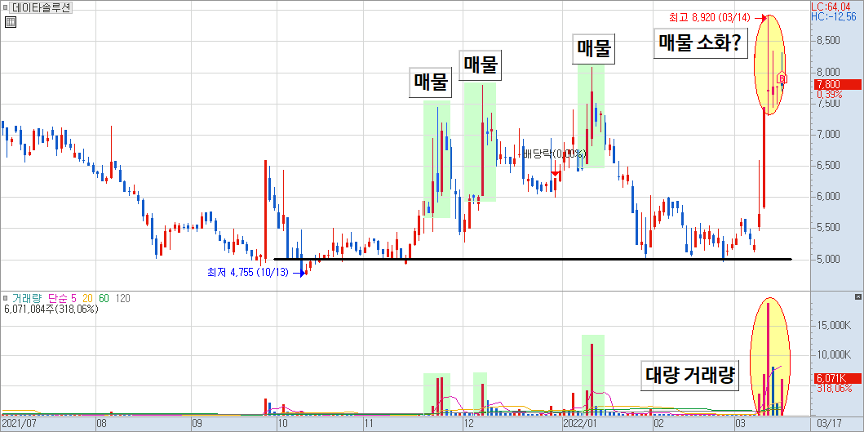Click the gray 120 moving average label
Screen dimensions: 864x432
pyautogui.click(x=123, y=299)
